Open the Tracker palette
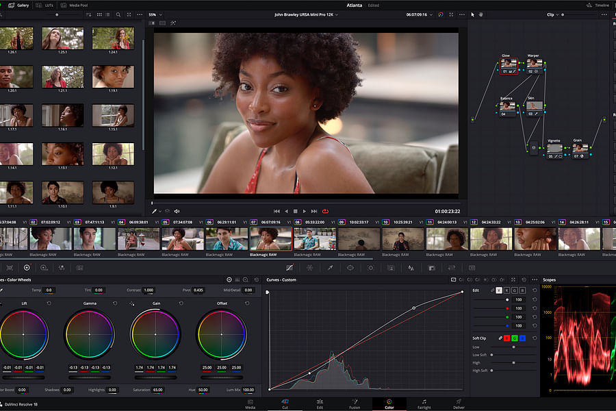This screenshot has height=411, width=616. [x=370, y=267]
